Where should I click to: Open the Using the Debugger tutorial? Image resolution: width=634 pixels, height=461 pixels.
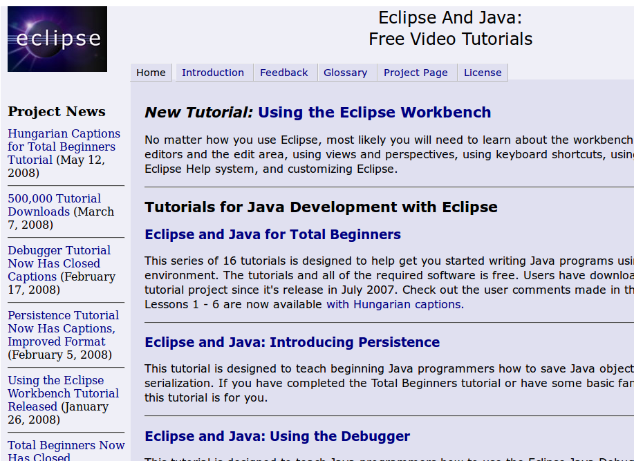[278, 436]
